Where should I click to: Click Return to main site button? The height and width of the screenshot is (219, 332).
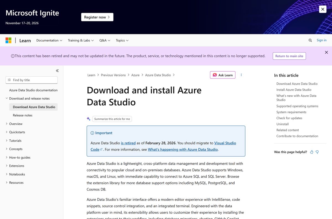[x=289, y=56]
